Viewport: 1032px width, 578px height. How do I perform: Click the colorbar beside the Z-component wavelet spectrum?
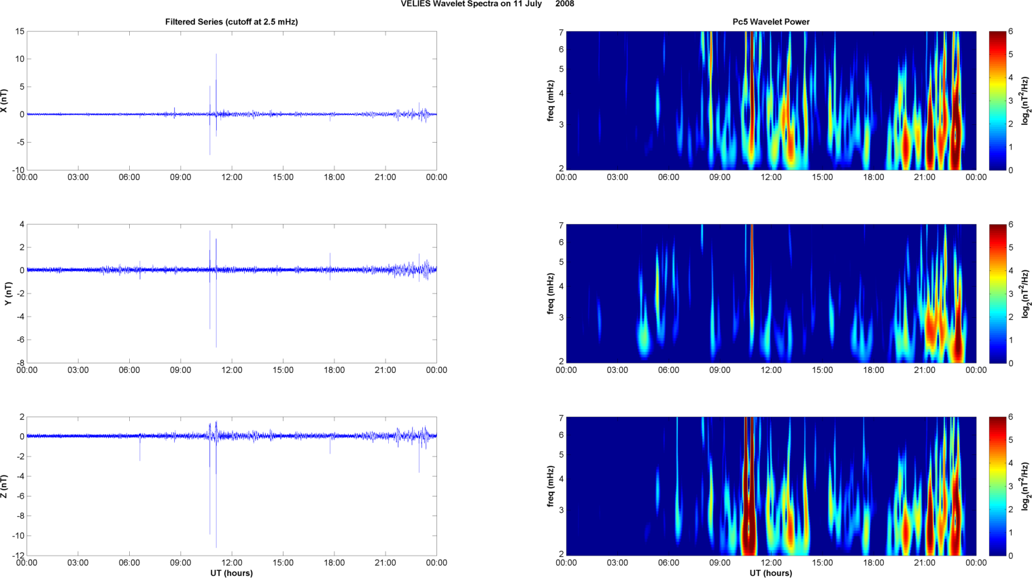(x=997, y=486)
